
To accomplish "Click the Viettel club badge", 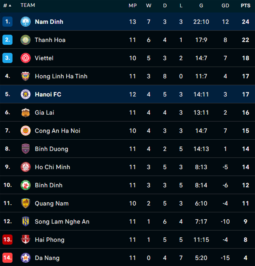I will coord(25,58).
